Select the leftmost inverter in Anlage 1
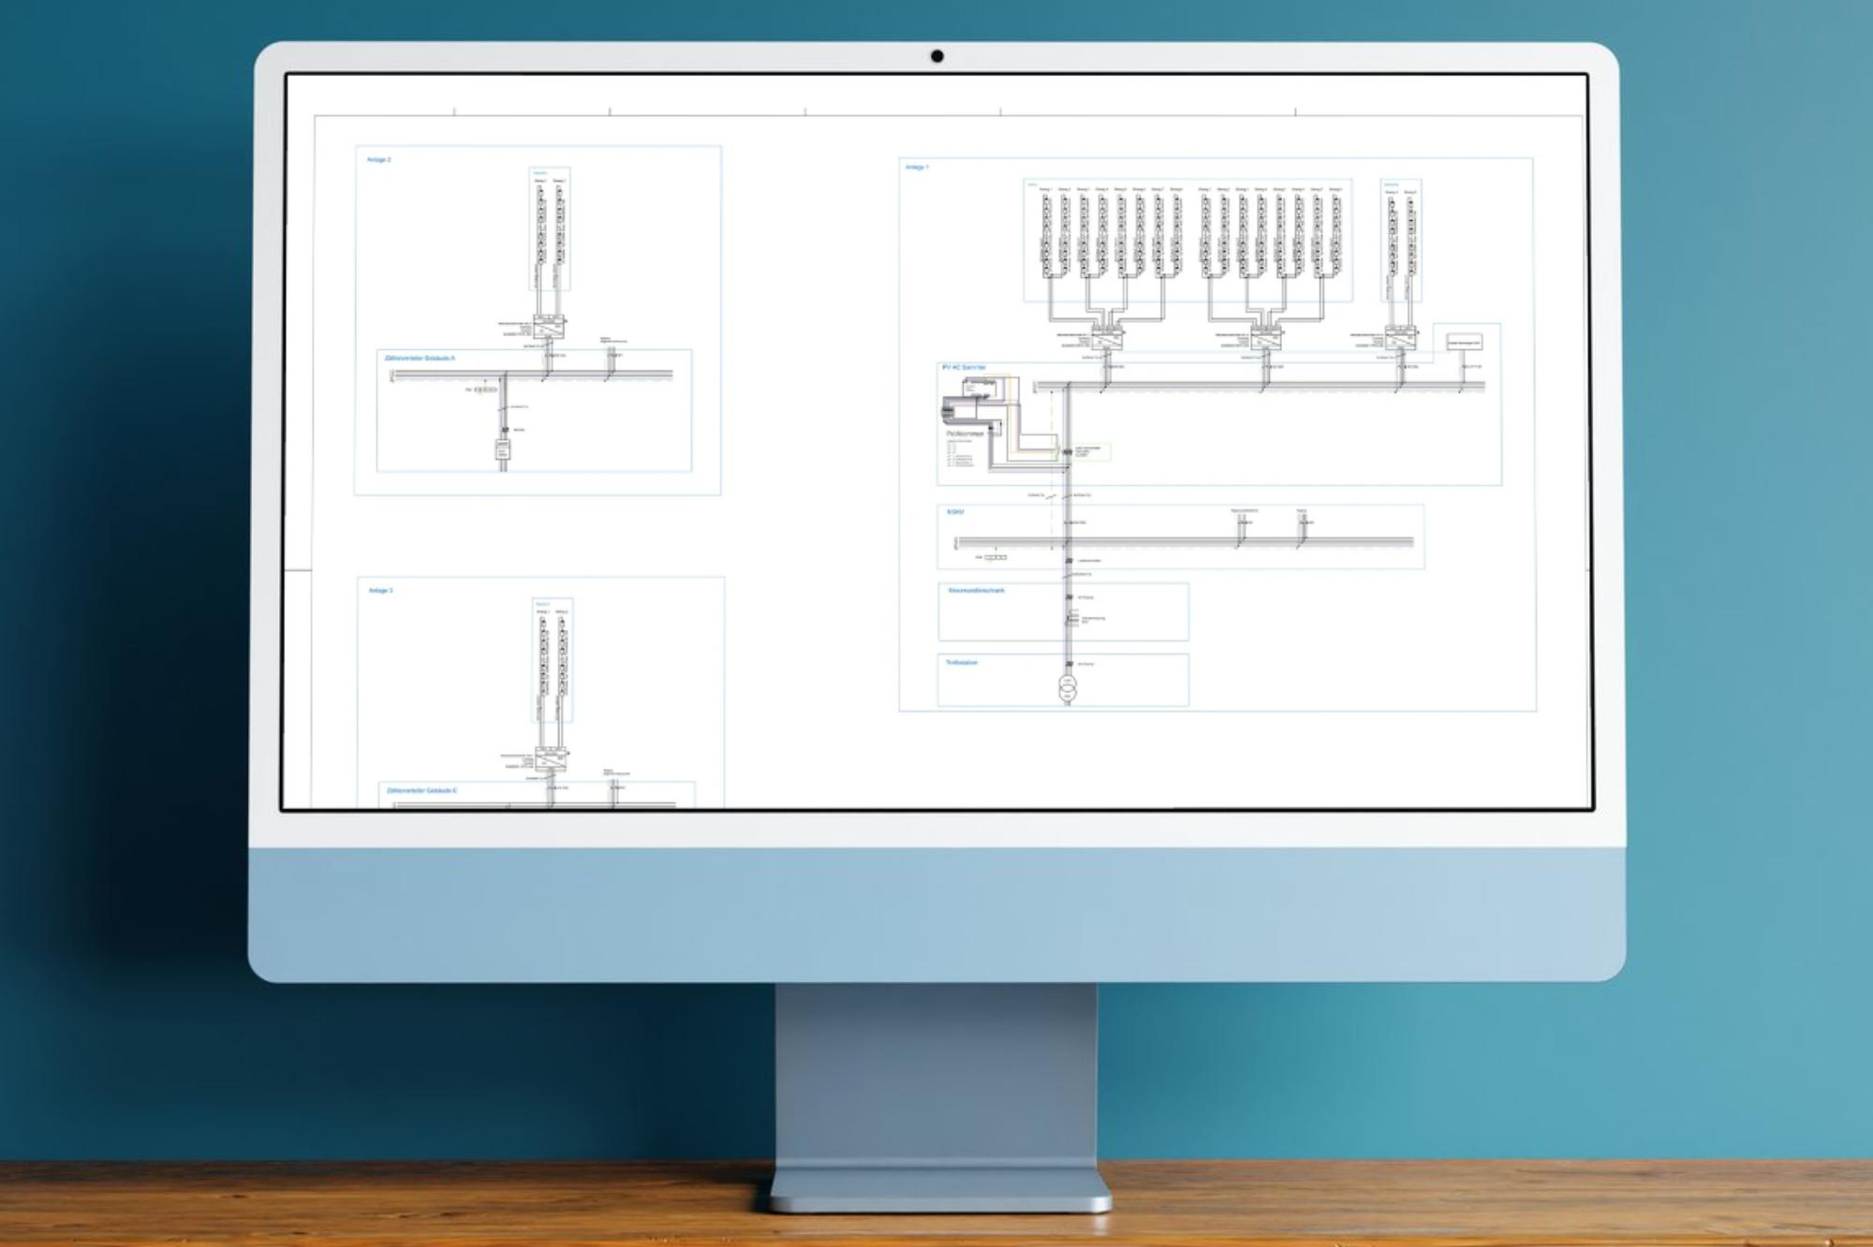 click(1107, 338)
